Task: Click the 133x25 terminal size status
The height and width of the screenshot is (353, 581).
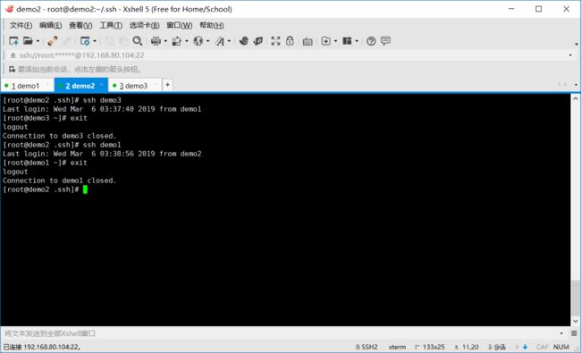Action: click(x=430, y=347)
